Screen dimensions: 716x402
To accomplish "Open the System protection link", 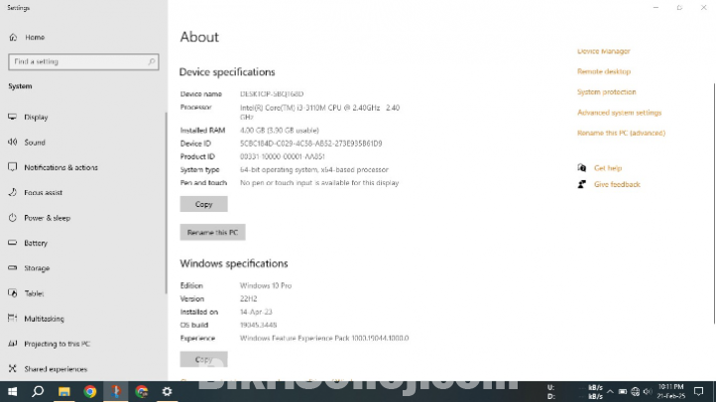I will tap(606, 92).
